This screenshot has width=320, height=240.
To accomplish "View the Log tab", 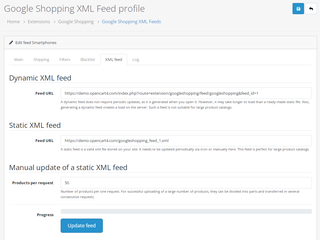I will [136, 60].
